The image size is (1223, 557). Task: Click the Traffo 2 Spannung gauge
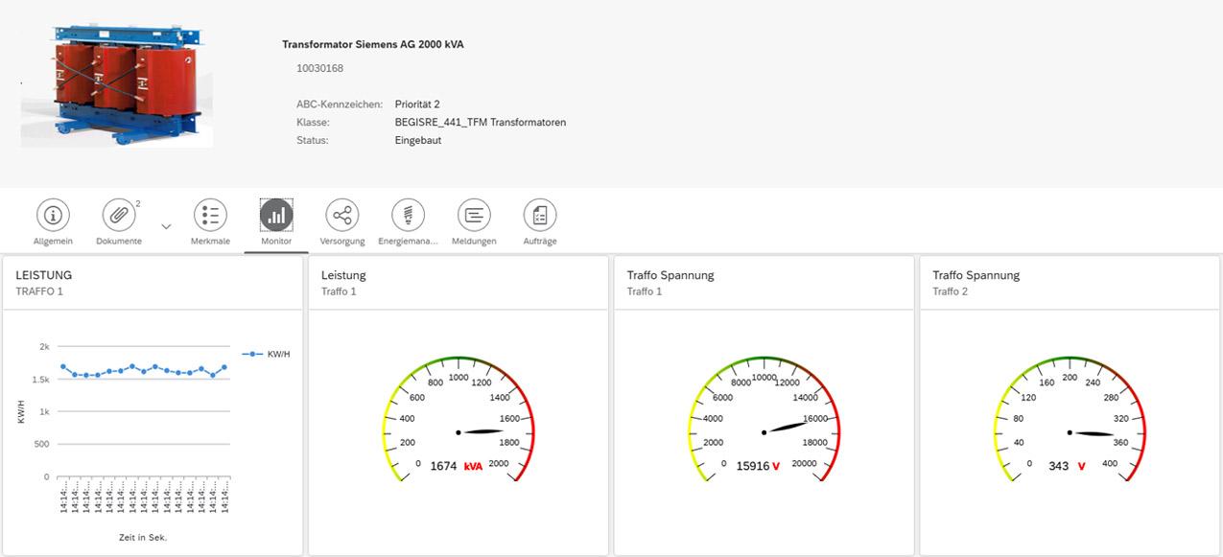pos(1070,422)
